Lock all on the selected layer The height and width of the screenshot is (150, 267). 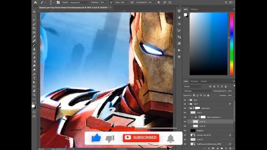pyautogui.click(x=208, y=95)
